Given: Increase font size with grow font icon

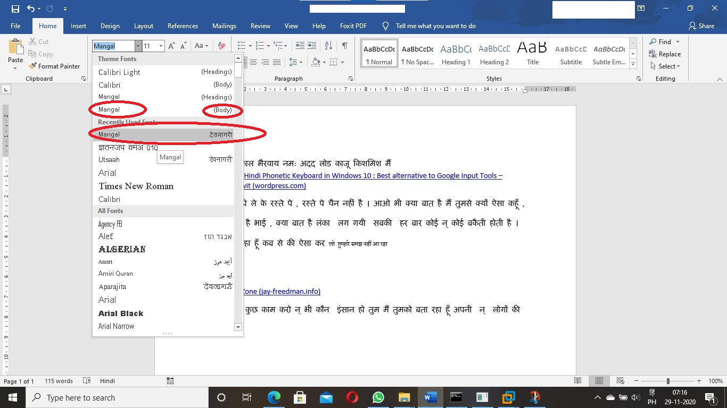Looking at the screenshot, I should 171,46.
